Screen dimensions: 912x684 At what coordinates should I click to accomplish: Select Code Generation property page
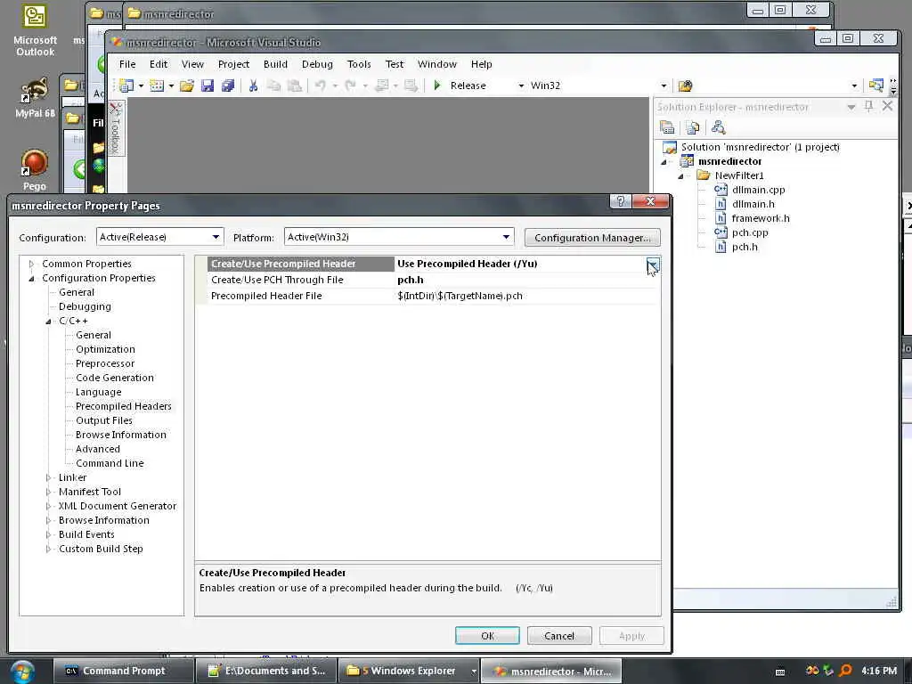click(x=115, y=378)
